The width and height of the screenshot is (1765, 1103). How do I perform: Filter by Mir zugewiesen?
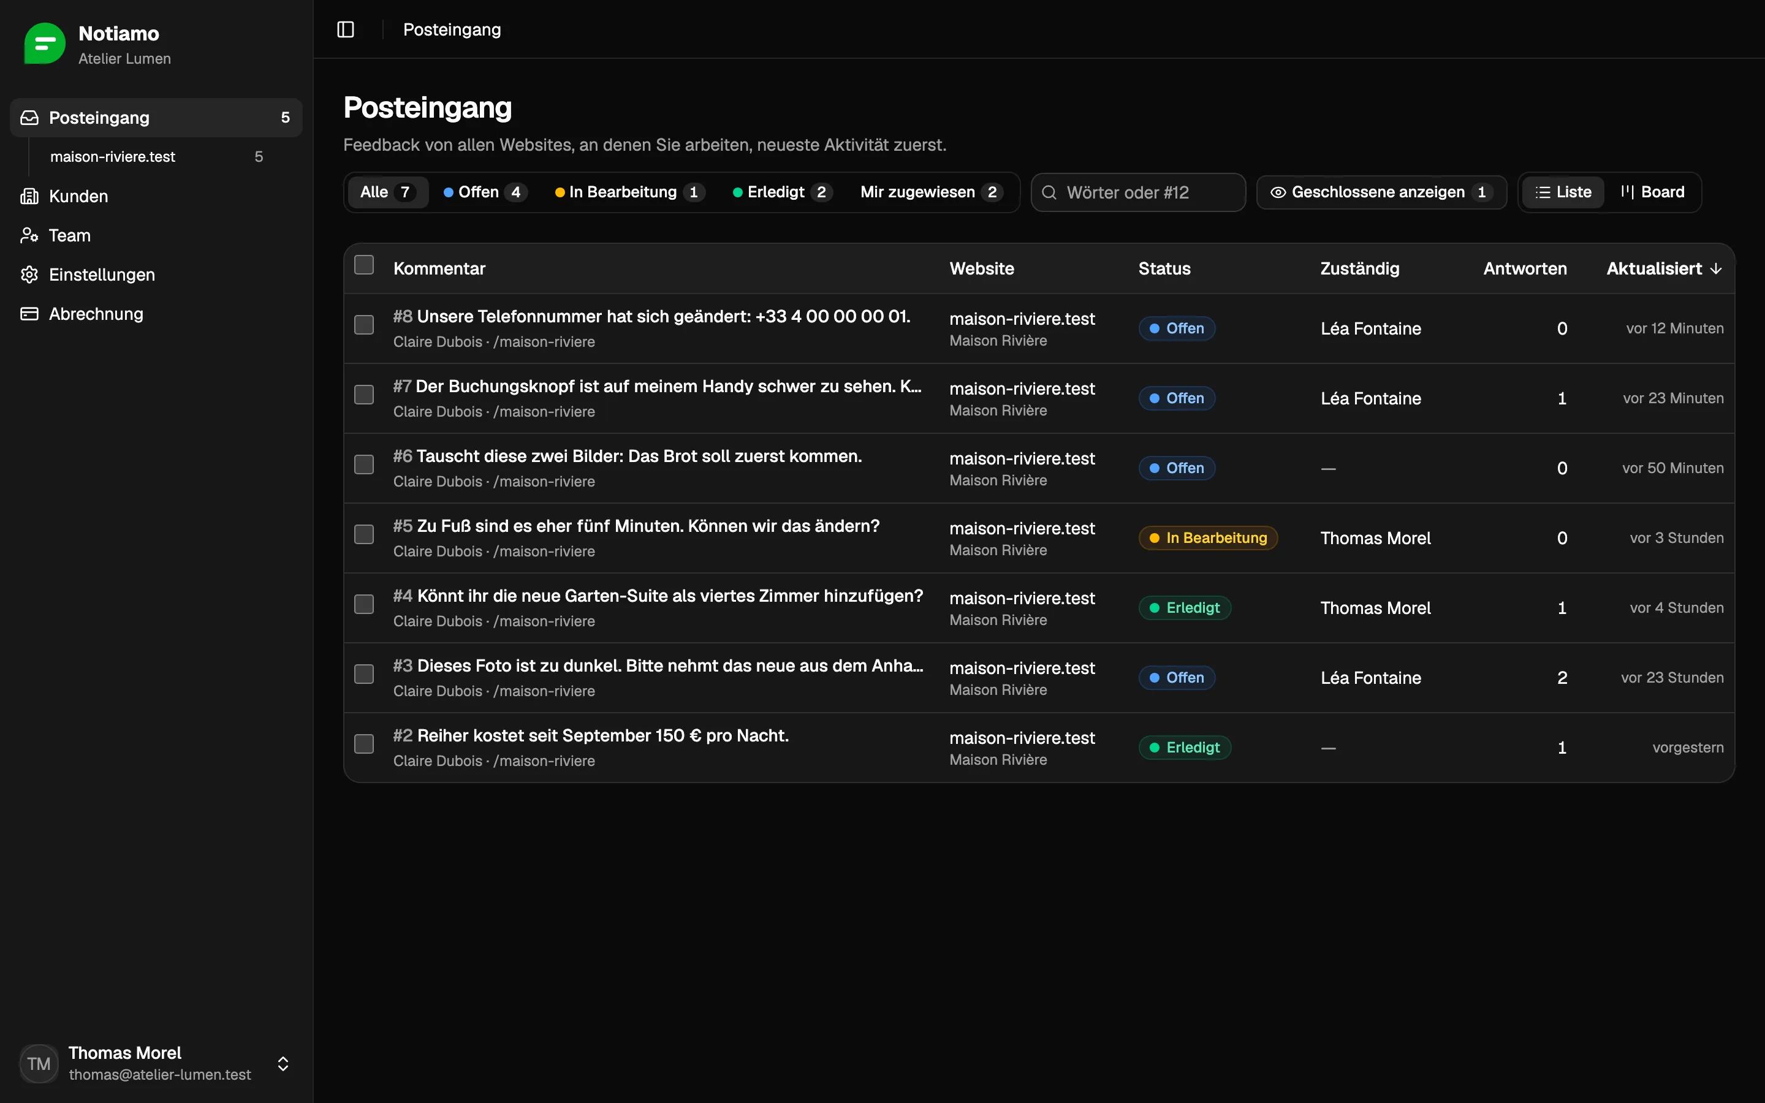click(x=932, y=192)
